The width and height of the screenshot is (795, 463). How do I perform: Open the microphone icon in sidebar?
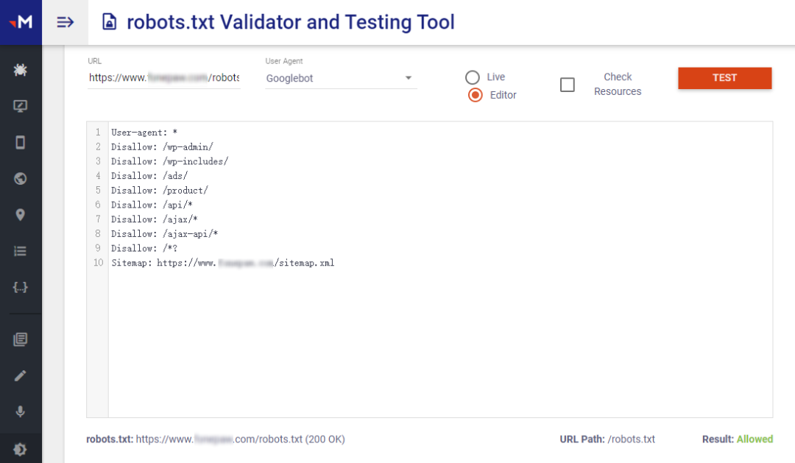[21, 411]
